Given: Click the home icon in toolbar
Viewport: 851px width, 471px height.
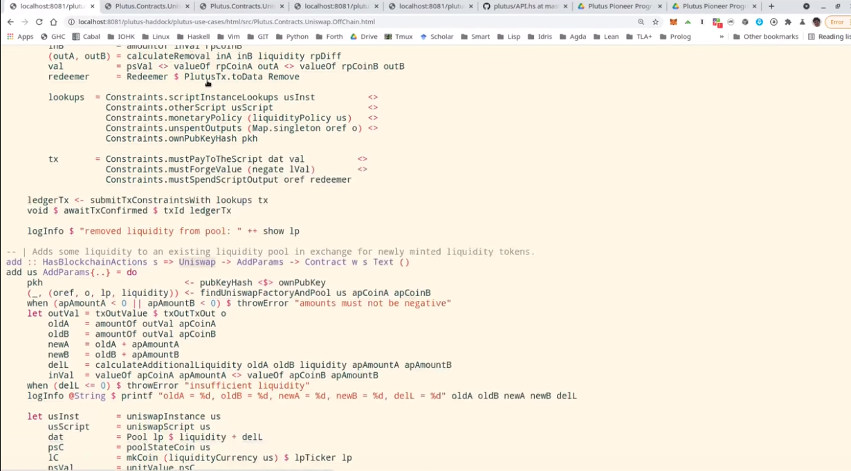Looking at the screenshot, I should (x=53, y=22).
